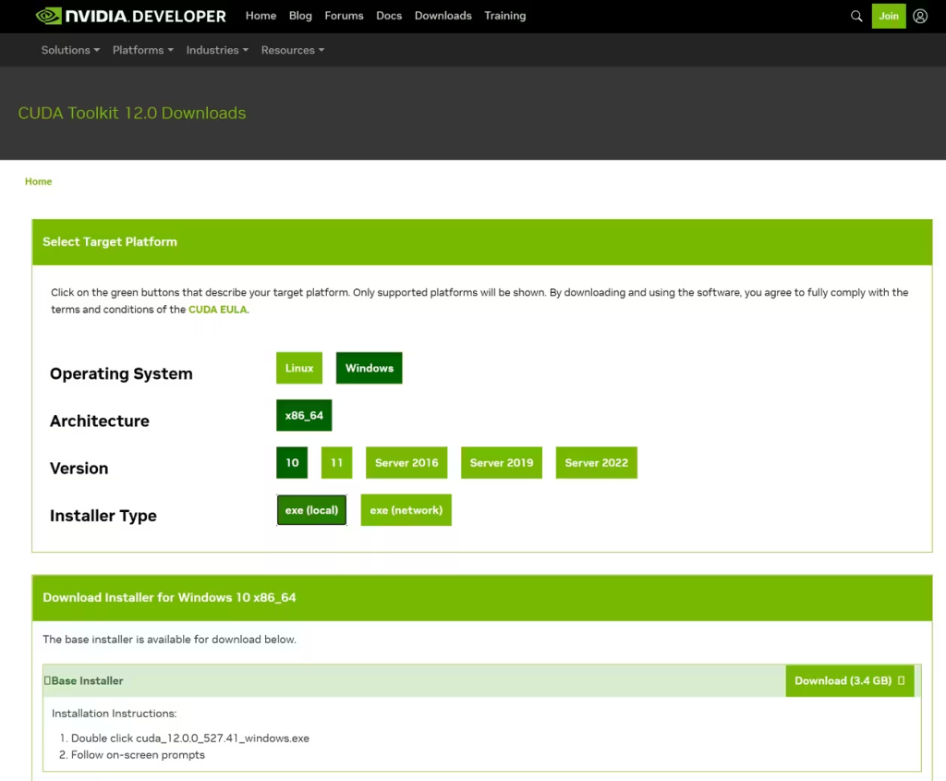The width and height of the screenshot is (946, 781).
Task: Open the CUDA EULA link
Action: (218, 310)
